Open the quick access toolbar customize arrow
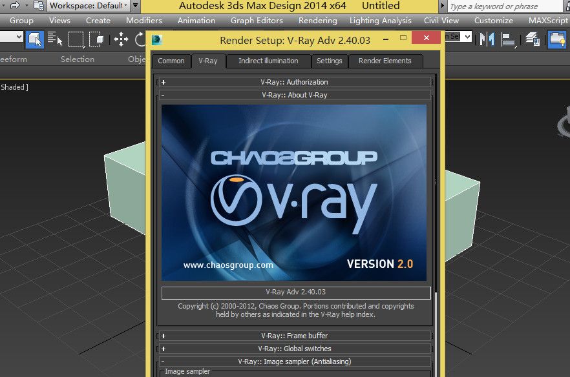The image size is (570, 377). (x=135, y=5)
